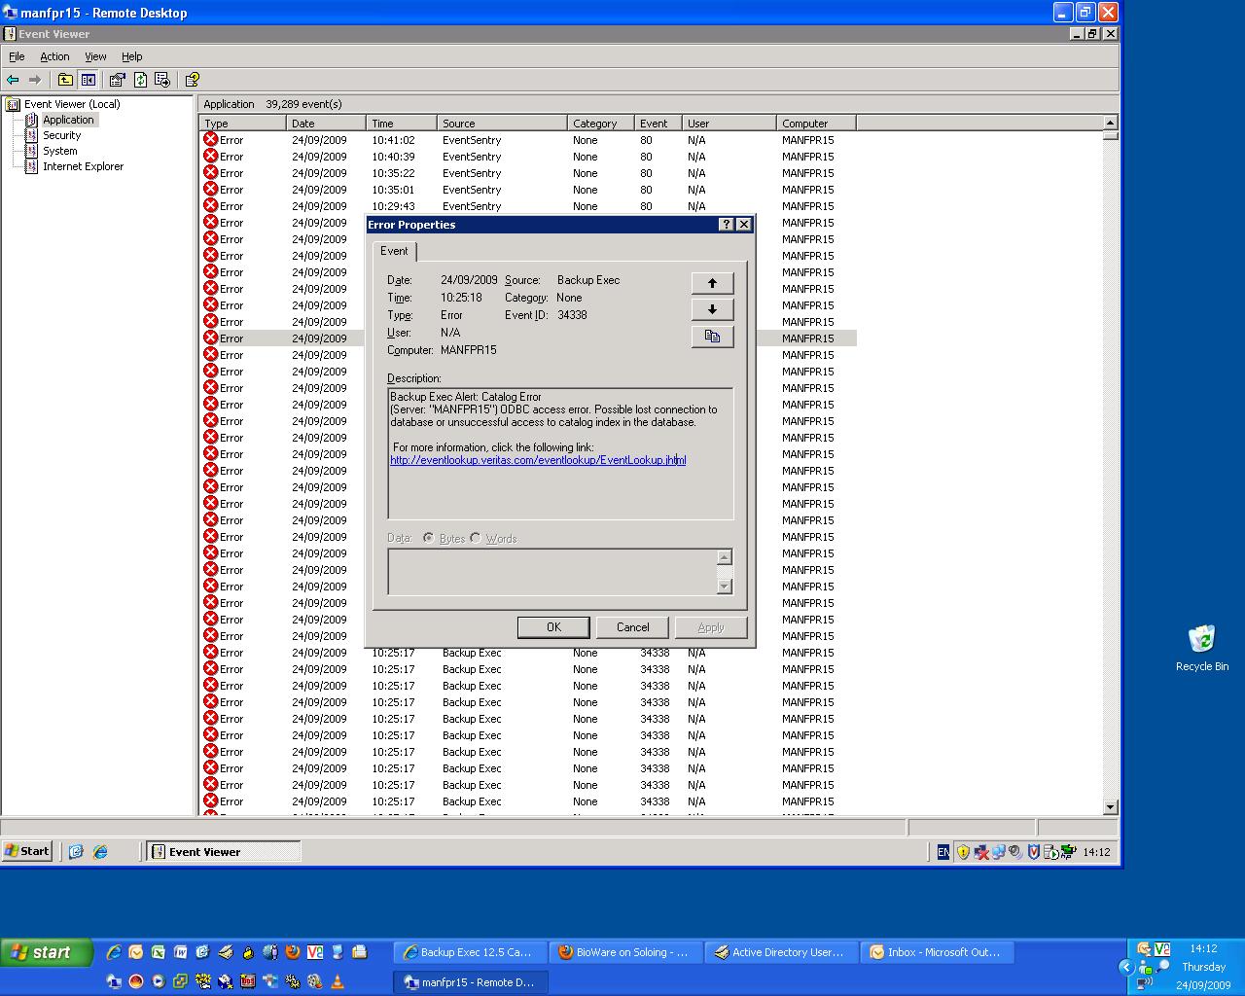The image size is (1245, 996).
Task: Launch Firefox from the quick launch bar
Action: coord(293,952)
